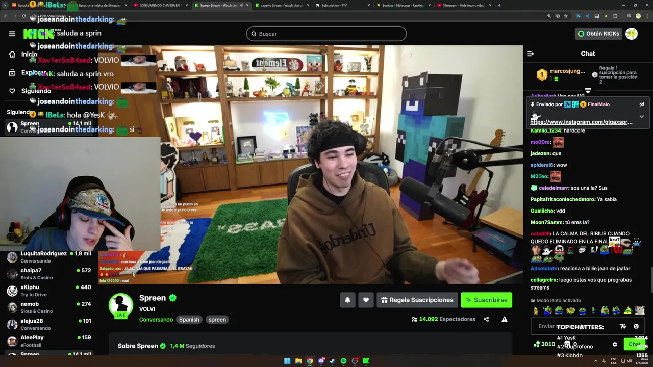Open the emoji picker smiley icon
Screen dimensions: 653x367
pos(636,326)
